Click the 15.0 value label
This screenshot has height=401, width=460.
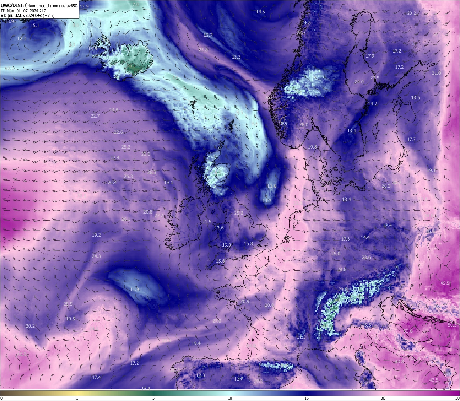[226, 245]
